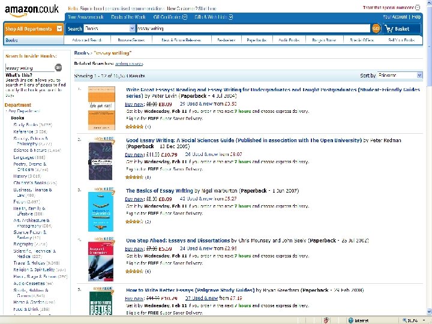Expand the Gift Certificates menu arrow

(185, 17)
